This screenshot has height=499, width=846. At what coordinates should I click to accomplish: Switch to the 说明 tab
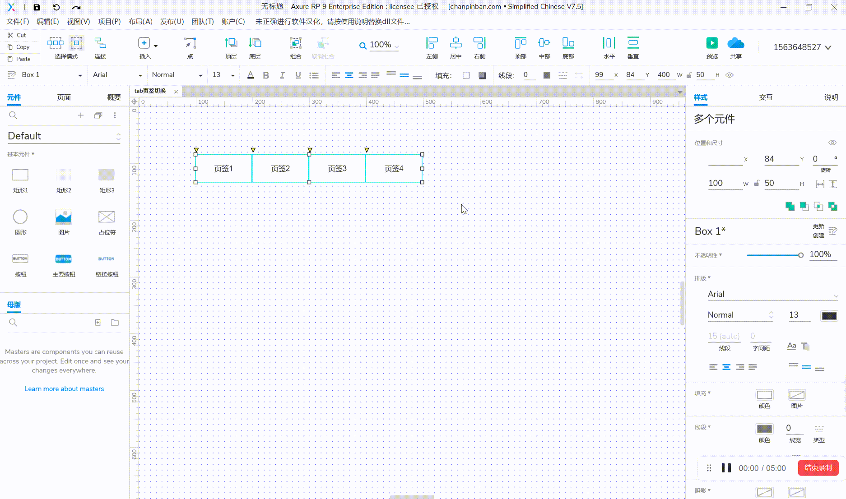point(831,97)
